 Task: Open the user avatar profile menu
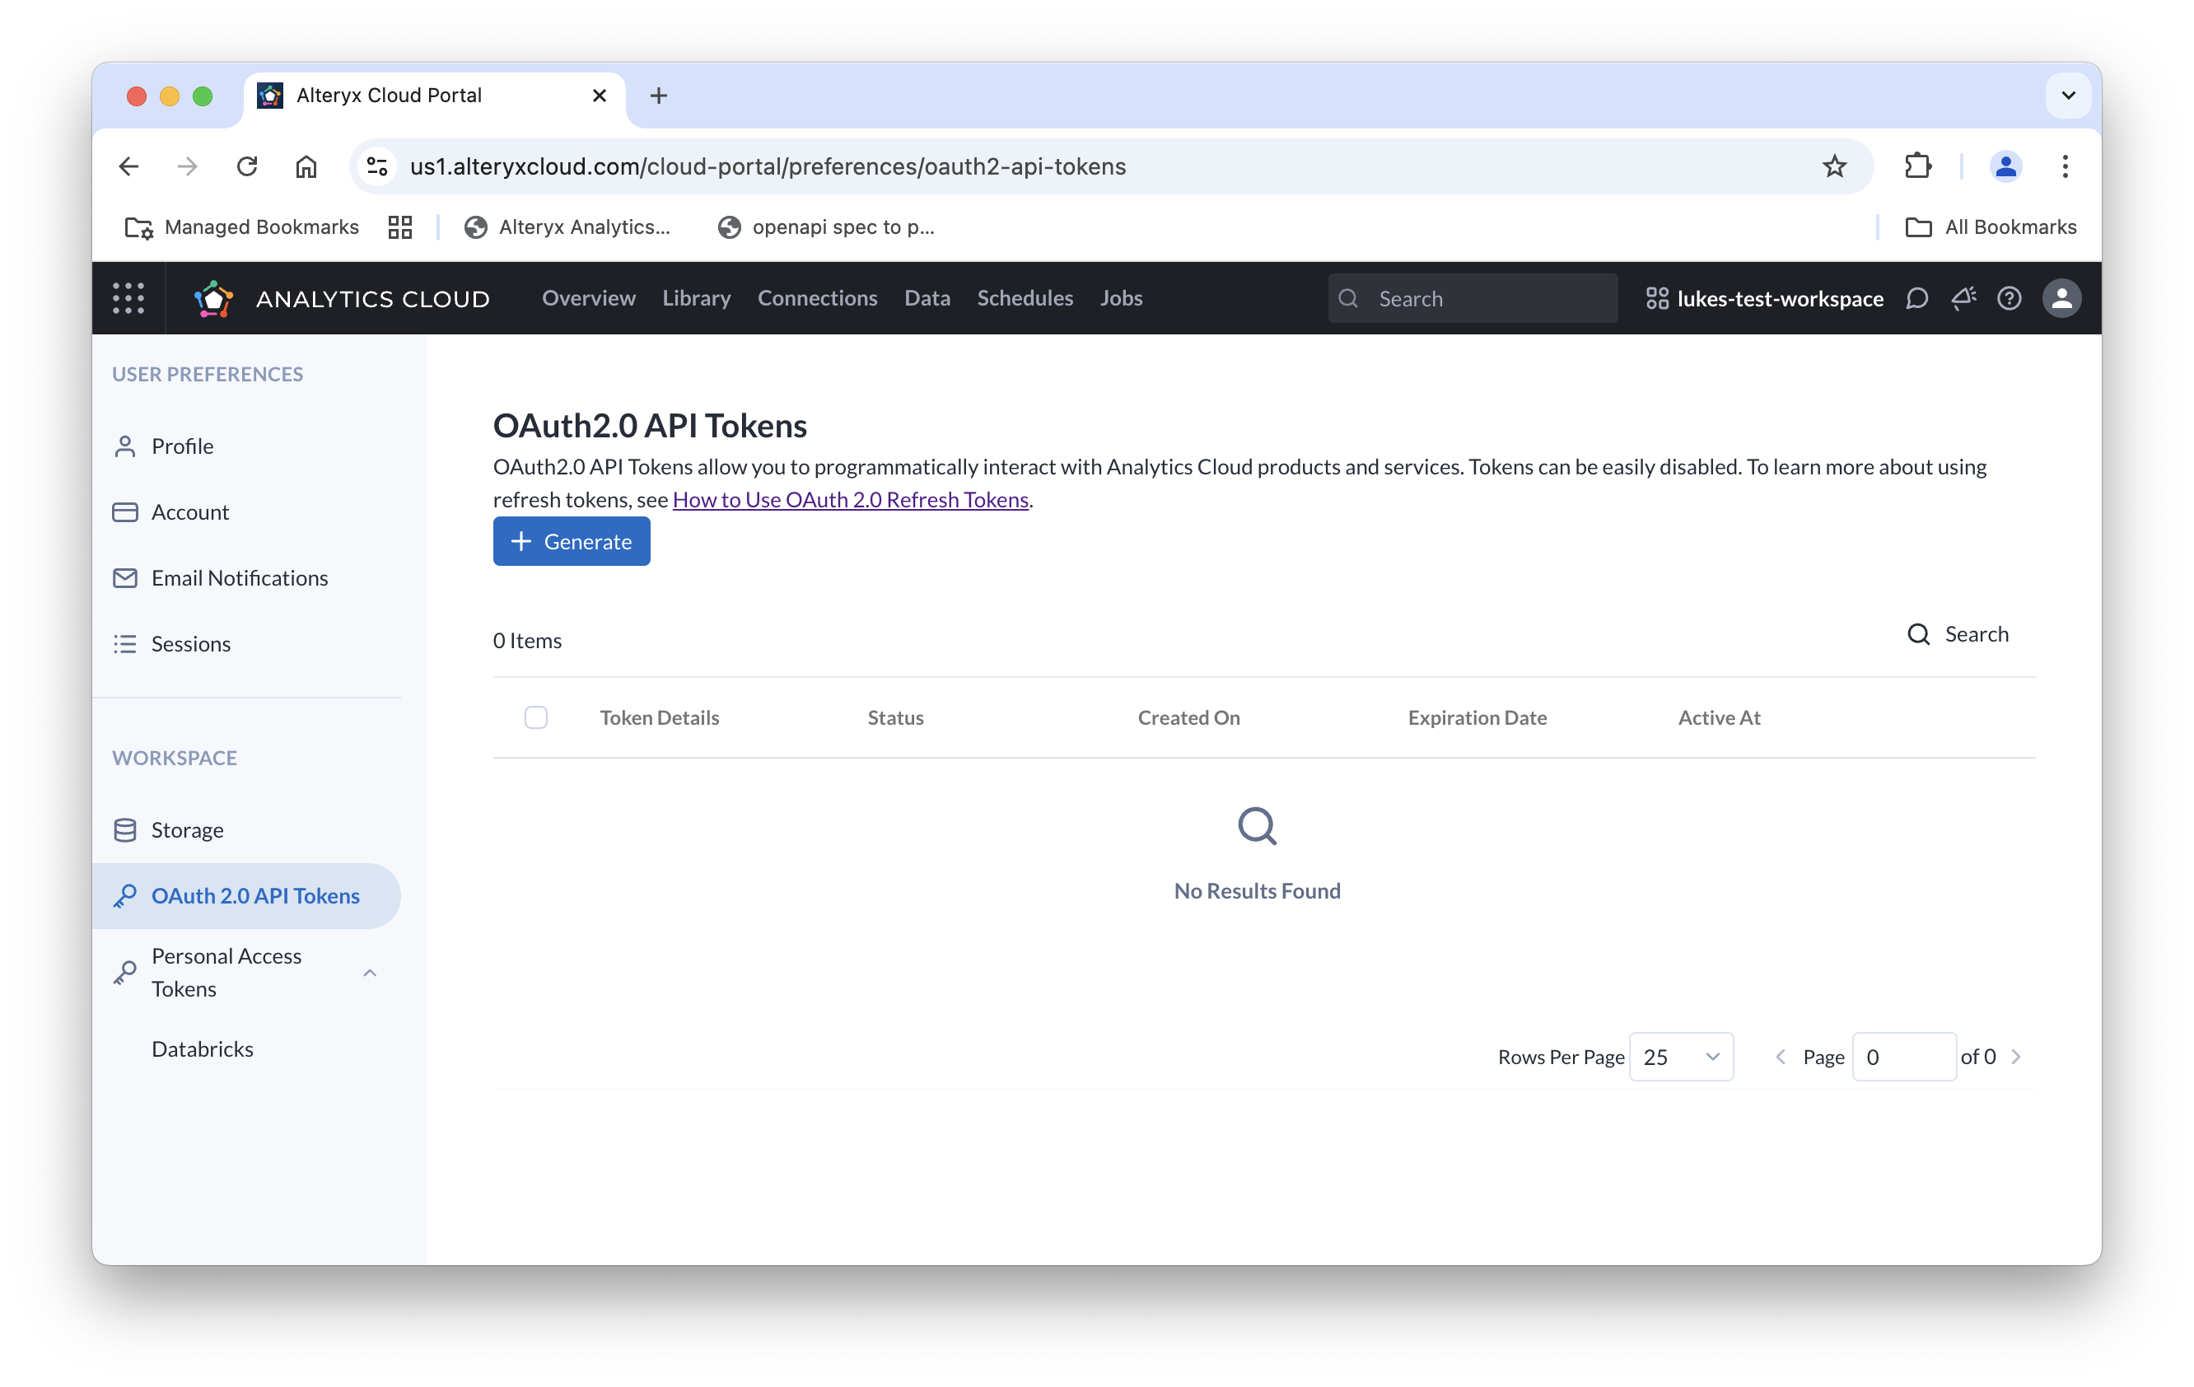click(x=2062, y=298)
